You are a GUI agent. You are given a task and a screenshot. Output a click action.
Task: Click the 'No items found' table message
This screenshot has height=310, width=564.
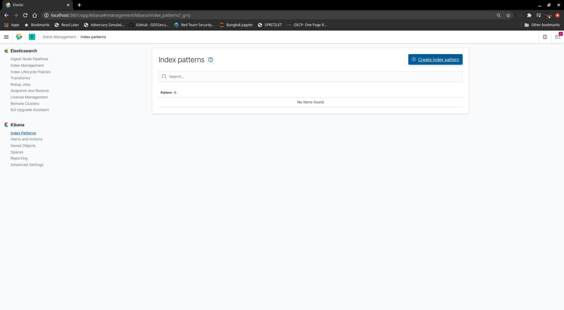coord(310,102)
